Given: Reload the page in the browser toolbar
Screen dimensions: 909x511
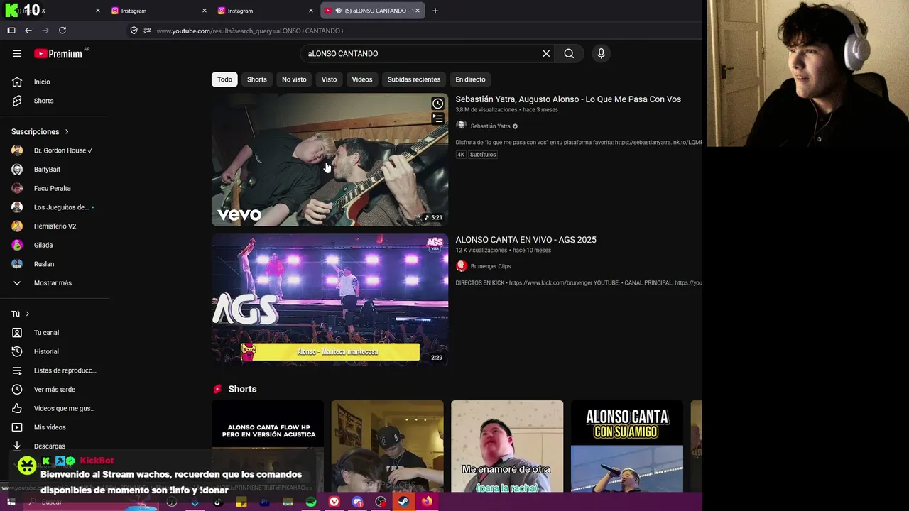Looking at the screenshot, I should pos(62,31).
